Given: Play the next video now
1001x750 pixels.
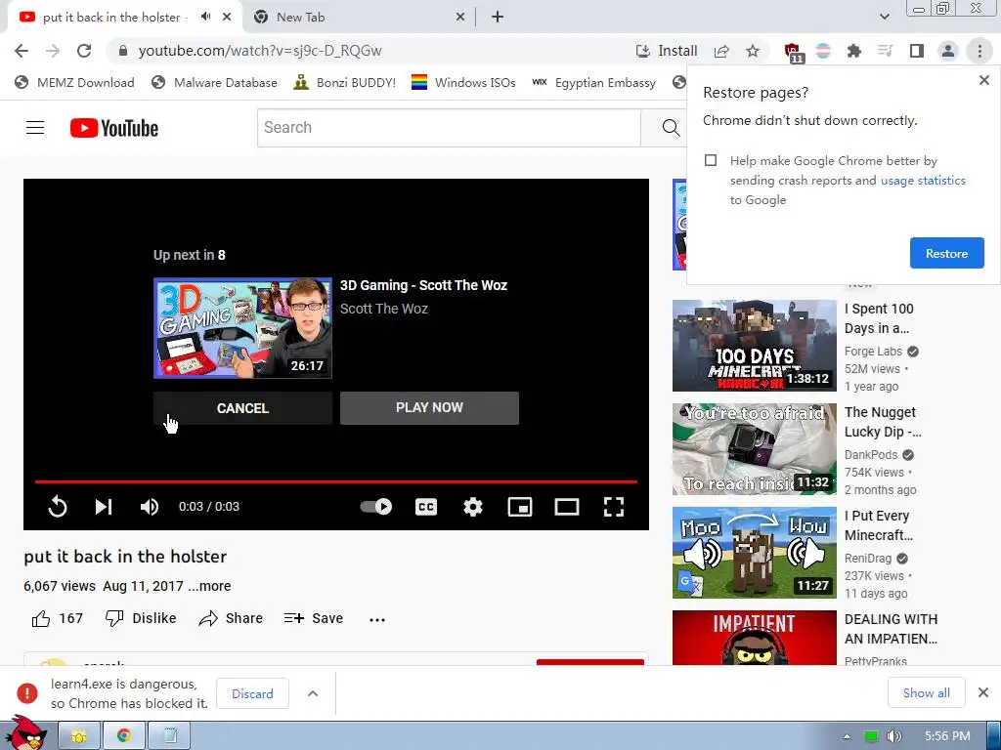Looking at the screenshot, I should pyautogui.click(x=429, y=407).
